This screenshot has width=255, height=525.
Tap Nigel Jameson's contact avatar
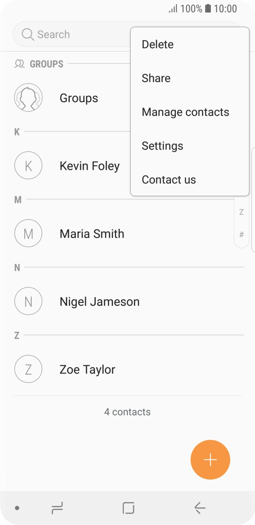coord(28,301)
